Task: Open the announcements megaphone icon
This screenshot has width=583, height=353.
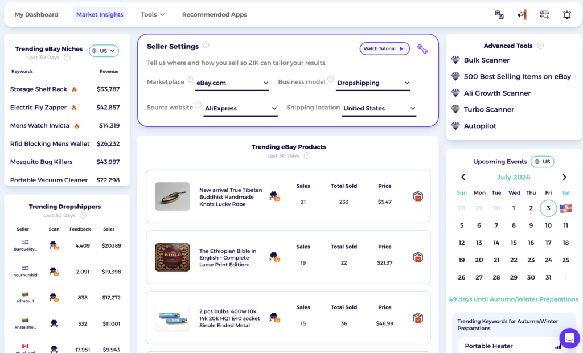Action: (x=522, y=14)
